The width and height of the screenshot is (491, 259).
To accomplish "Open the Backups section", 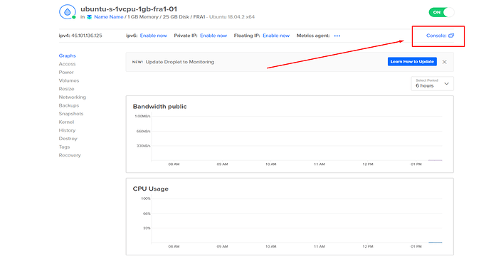I will click(x=69, y=105).
